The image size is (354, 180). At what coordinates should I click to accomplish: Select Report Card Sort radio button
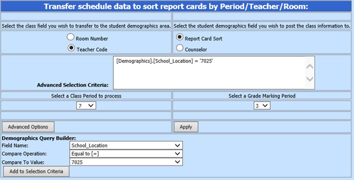pyautogui.click(x=180, y=38)
